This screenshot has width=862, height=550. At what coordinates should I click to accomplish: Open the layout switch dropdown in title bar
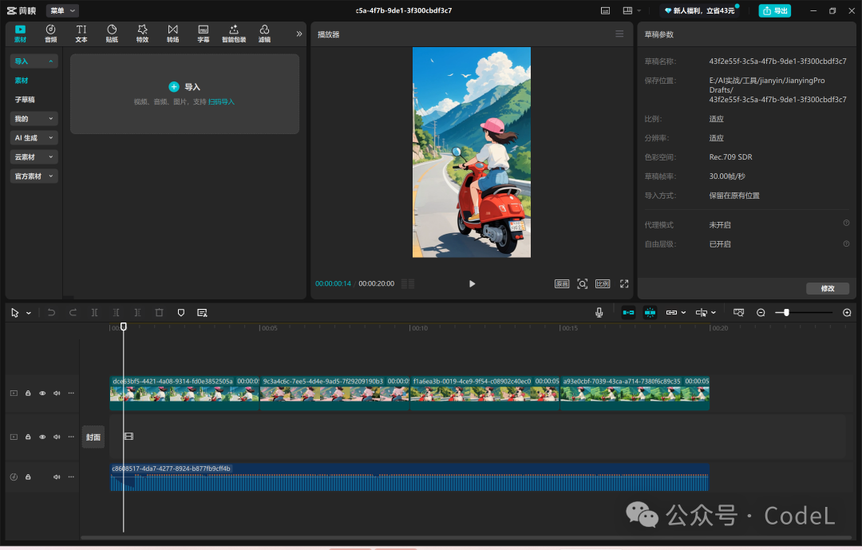(631, 10)
